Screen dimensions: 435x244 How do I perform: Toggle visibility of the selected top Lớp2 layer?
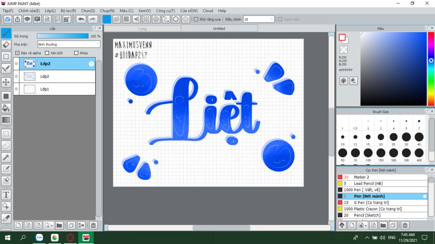point(17,64)
